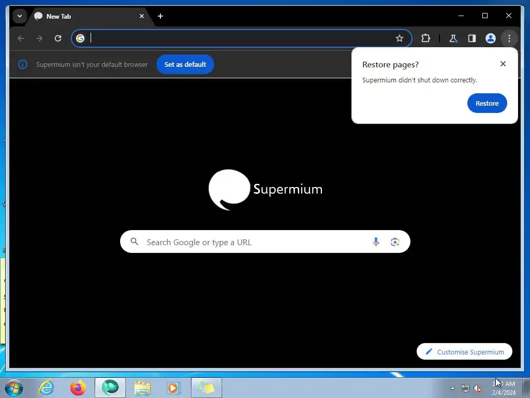Click Show desktop button at taskbar end
The width and height of the screenshot is (530, 398).
coord(526,388)
